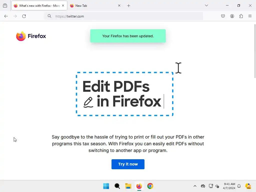
Task: Open File Explorer from taskbar
Action: (128, 186)
